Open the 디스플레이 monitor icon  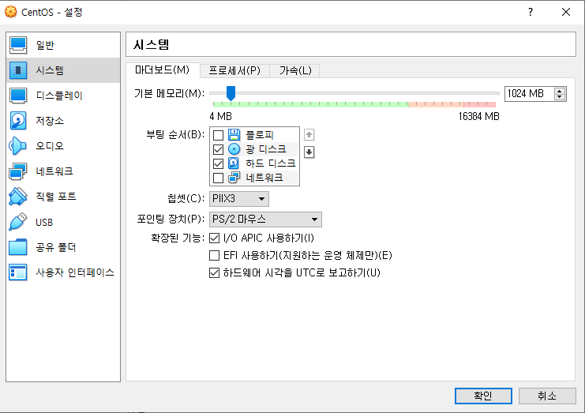(x=18, y=96)
